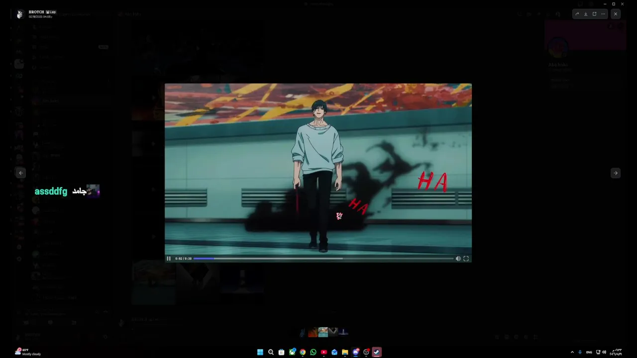Image resolution: width=637 pixels, height=358 pixels.
Task: Click the microphone icon in system tray
Action: point(580,352)
